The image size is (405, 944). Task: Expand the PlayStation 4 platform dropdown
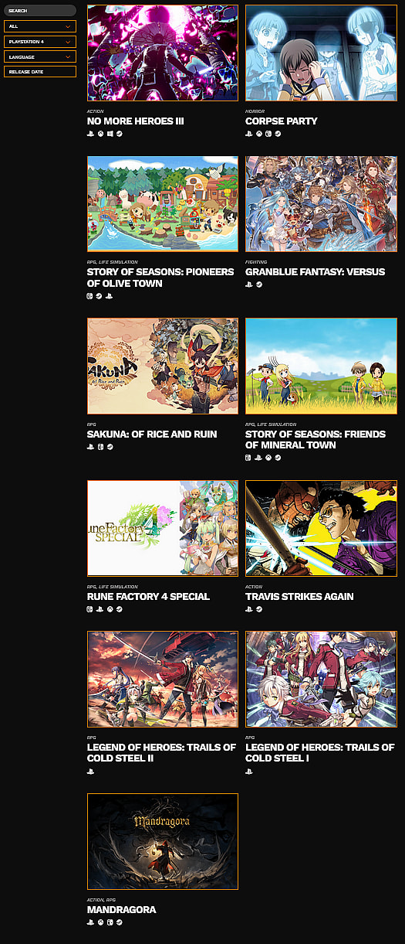tap(40, 41)
